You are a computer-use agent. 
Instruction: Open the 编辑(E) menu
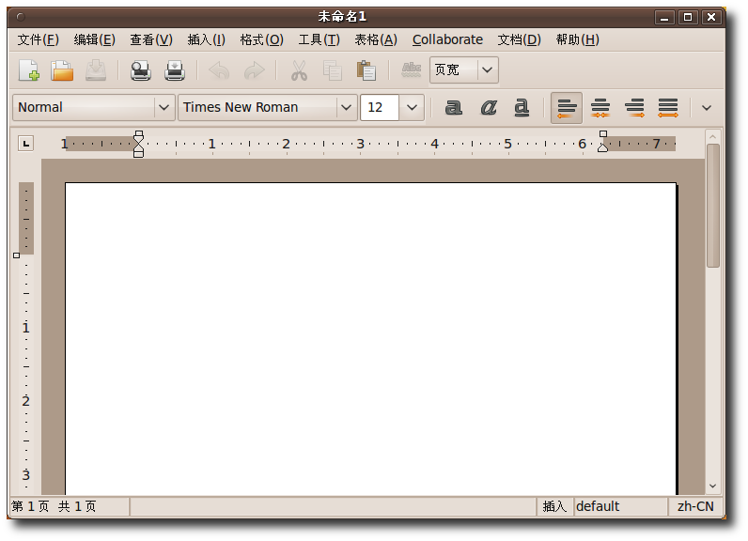coord(95,39)
